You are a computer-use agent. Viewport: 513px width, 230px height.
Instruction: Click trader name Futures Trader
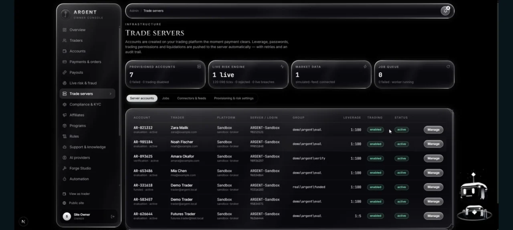(x=183, y=214)
